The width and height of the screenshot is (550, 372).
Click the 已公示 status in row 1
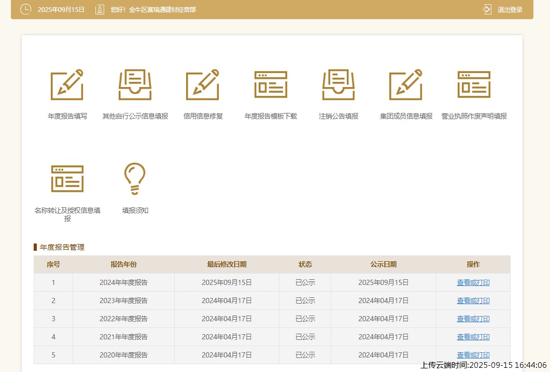tap(305, 282)
